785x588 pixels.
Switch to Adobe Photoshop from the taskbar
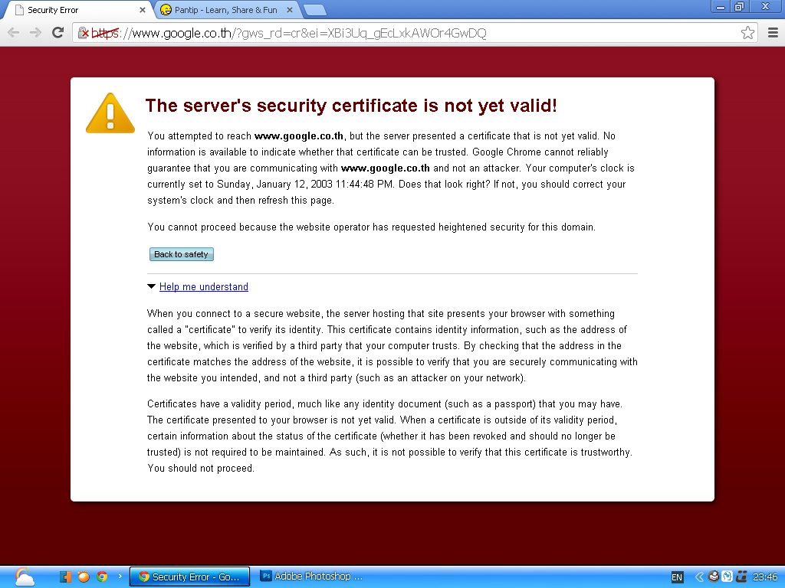(313, 577)
